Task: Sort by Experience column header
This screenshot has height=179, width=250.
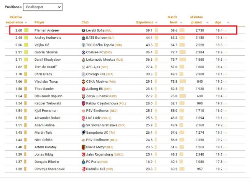Action: pos(145,22)
